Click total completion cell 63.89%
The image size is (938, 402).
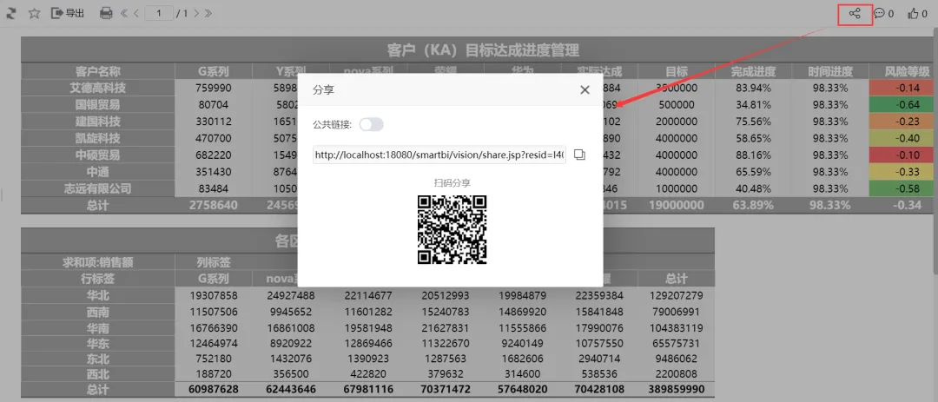coord(753,205)
